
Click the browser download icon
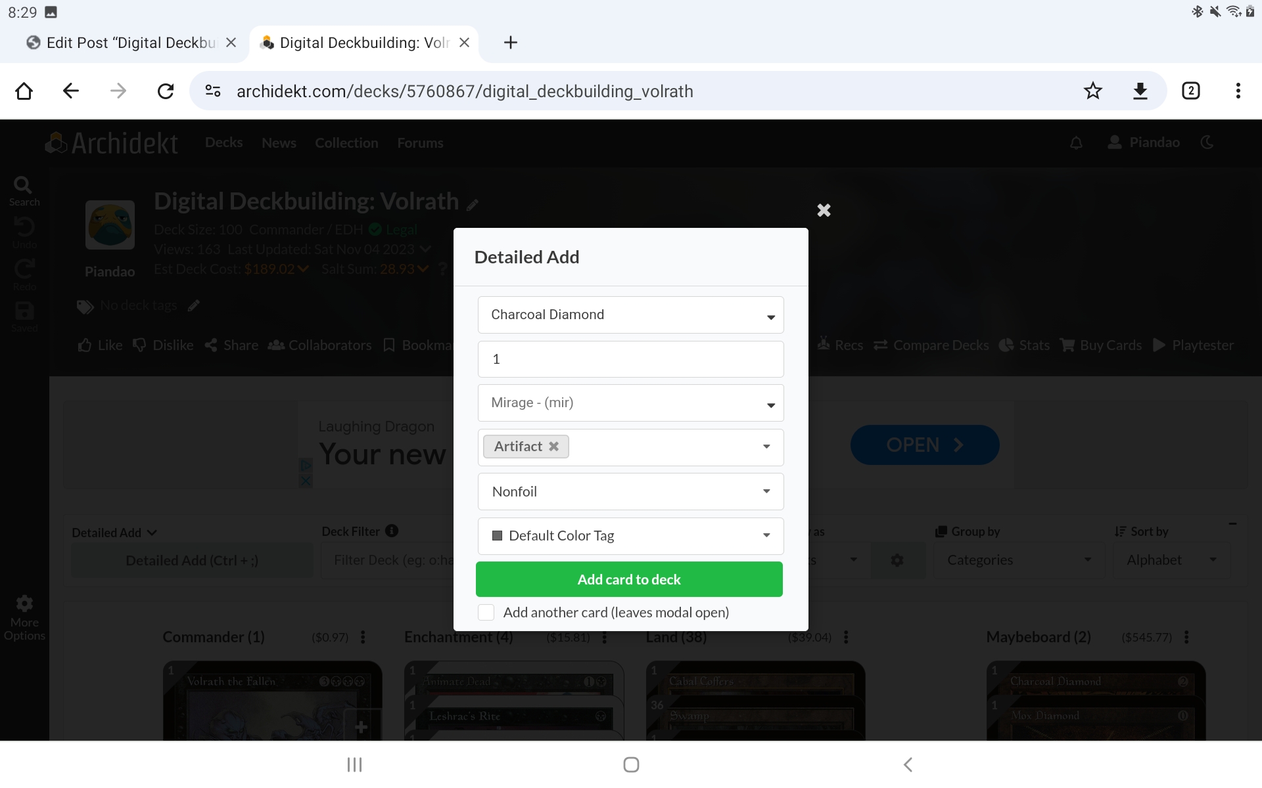tap(1140, 91)
